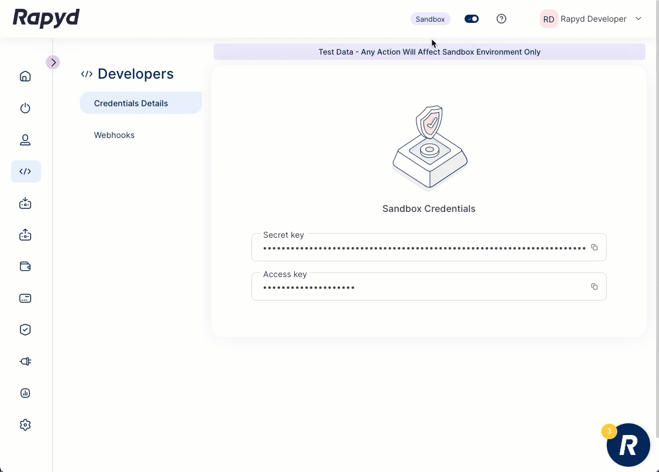Image resolution: width=659 pixels, height=472 pixels.
Task: Click the Rapyd Developer username text
Action: [593, 19]
